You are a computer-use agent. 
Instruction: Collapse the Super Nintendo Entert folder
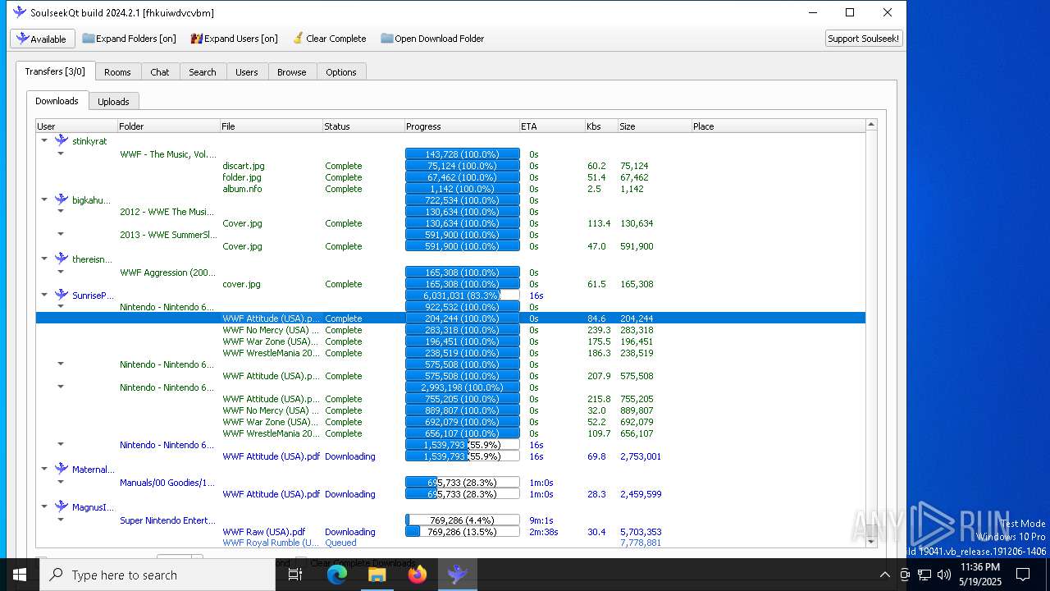(61, 520)
